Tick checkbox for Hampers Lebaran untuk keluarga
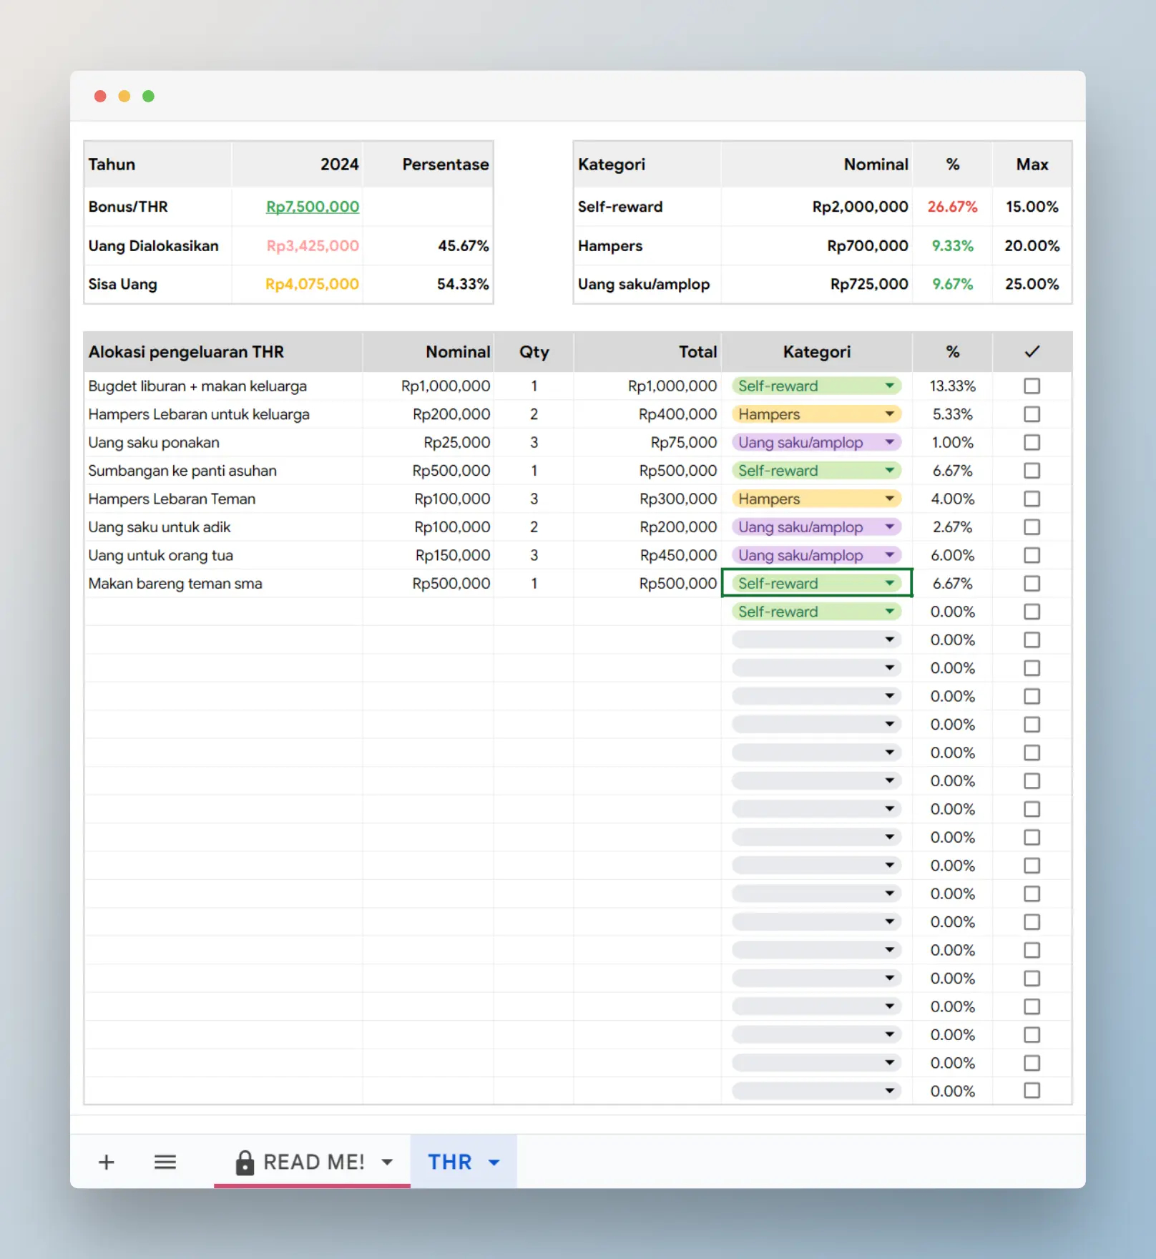This screenshot has width=1156, height=1259. coord(1032,414)
